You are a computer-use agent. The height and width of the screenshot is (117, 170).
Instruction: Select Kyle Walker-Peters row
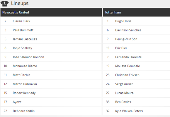pyautogui.click(x=136, y=111)
